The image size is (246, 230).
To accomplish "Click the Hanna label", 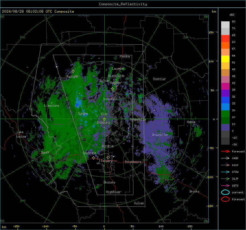I will click(191, 122).
